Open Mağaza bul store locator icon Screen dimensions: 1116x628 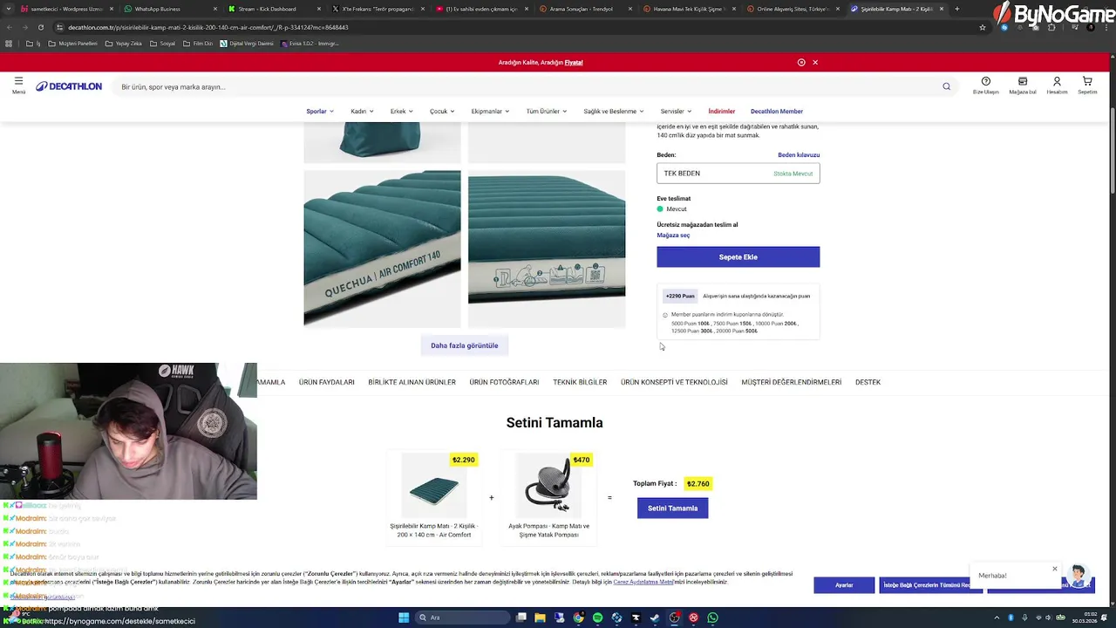click(x=1023, y=85)
